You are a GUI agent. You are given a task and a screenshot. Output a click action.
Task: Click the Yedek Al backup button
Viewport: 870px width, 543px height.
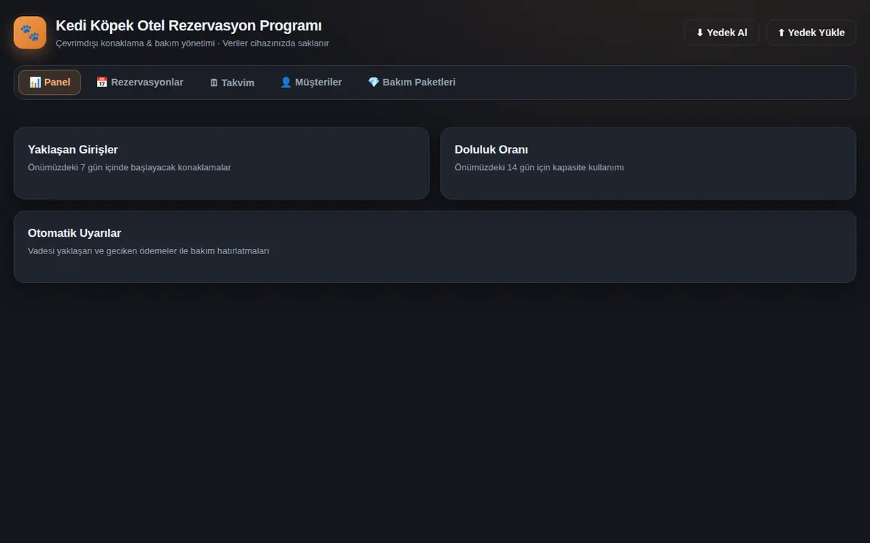[x=721, y=33]
